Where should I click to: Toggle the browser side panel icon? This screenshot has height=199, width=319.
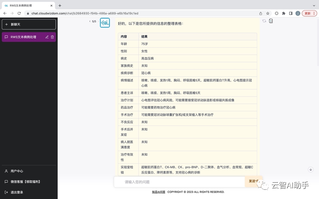291,13
